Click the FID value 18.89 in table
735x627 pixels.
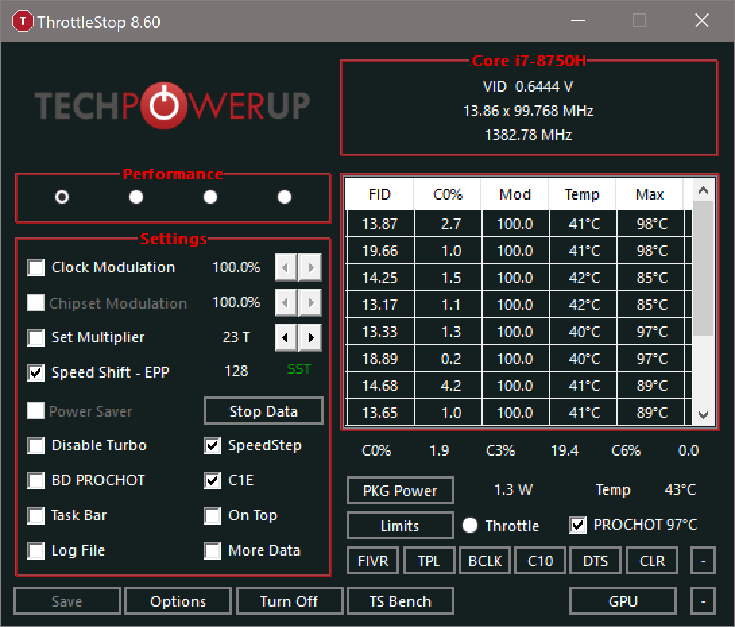[380, 359]
